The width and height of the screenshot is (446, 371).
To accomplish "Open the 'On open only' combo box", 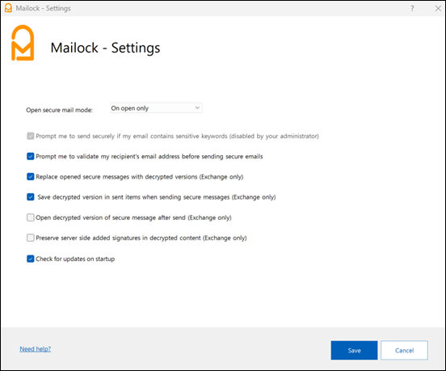I will tap(156, 108).
